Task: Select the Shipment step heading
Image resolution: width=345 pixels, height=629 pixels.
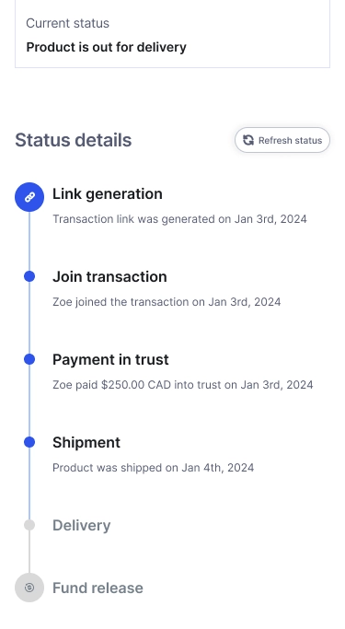Action: click(x=86, y=442)
